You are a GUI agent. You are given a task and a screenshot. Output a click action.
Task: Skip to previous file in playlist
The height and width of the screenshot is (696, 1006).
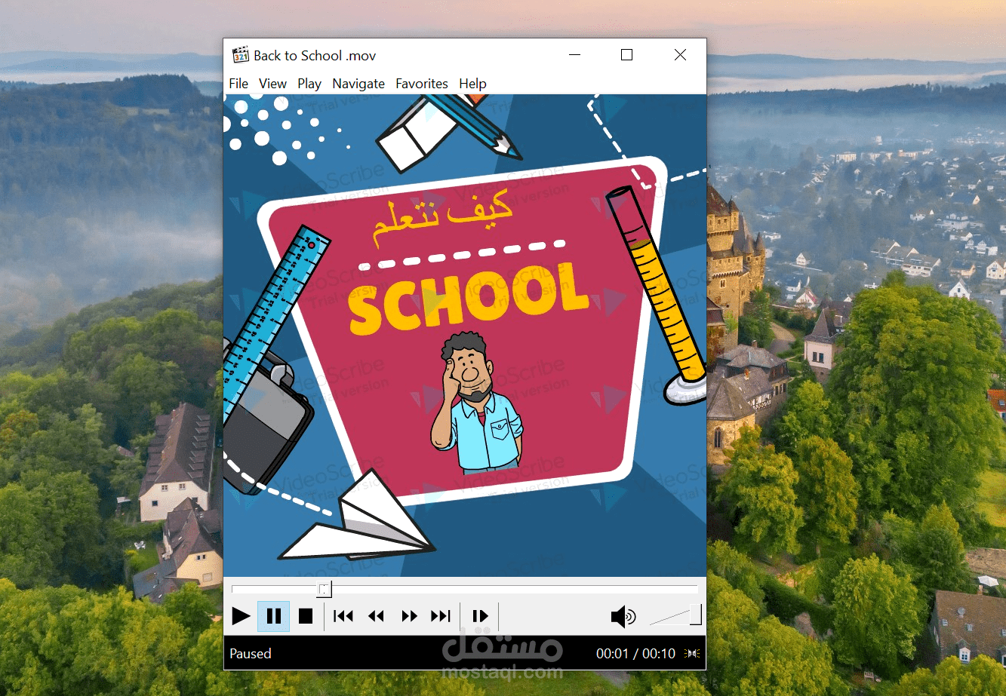(343, 617)
